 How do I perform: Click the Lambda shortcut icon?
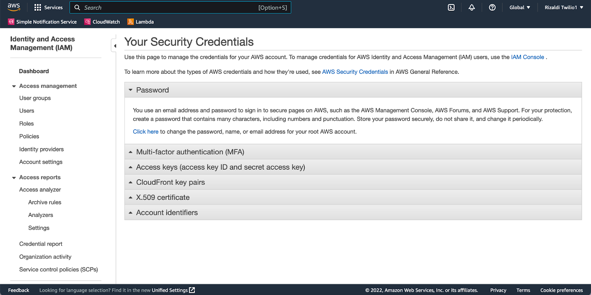pyautogui.click(x=130, y=22)
